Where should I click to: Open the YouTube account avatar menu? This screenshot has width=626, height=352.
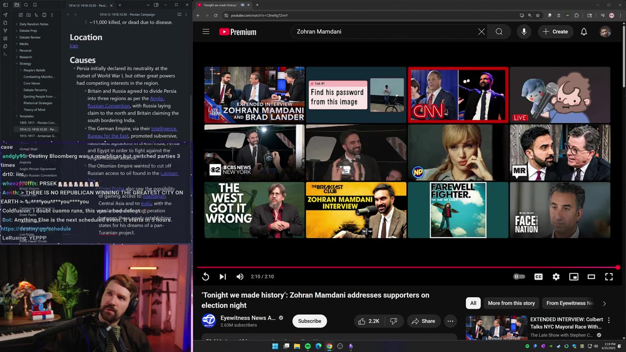(x=605, y=32)
